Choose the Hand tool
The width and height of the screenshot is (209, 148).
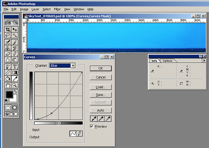(x=8, y=85)
